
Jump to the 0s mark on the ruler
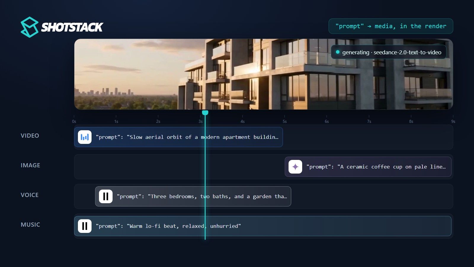click(x=74, y=121)
